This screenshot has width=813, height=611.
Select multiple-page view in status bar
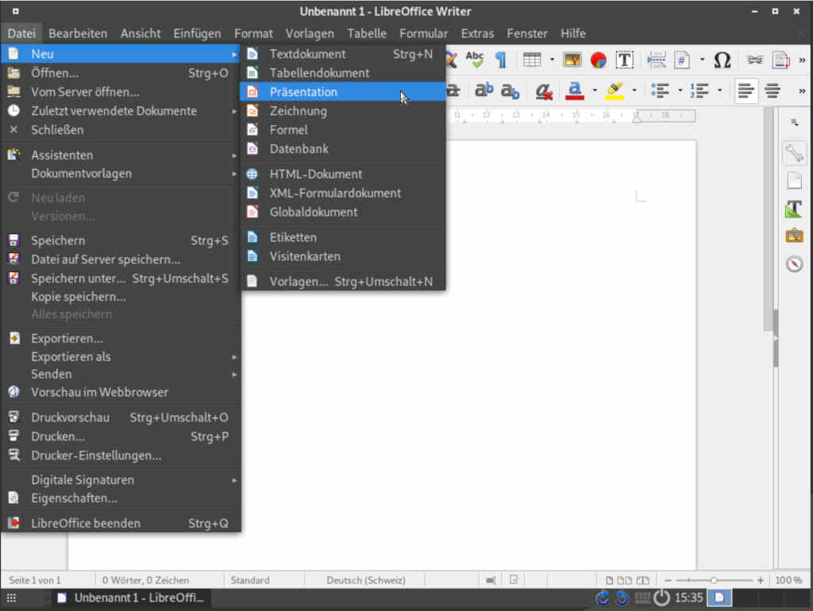(x=624, y=580)
